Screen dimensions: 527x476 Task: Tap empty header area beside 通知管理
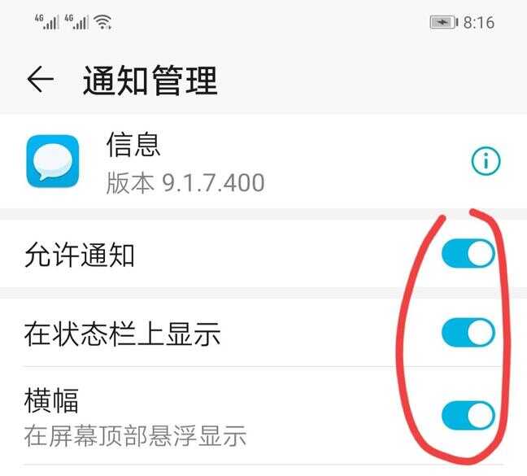(x=370, y=80)
